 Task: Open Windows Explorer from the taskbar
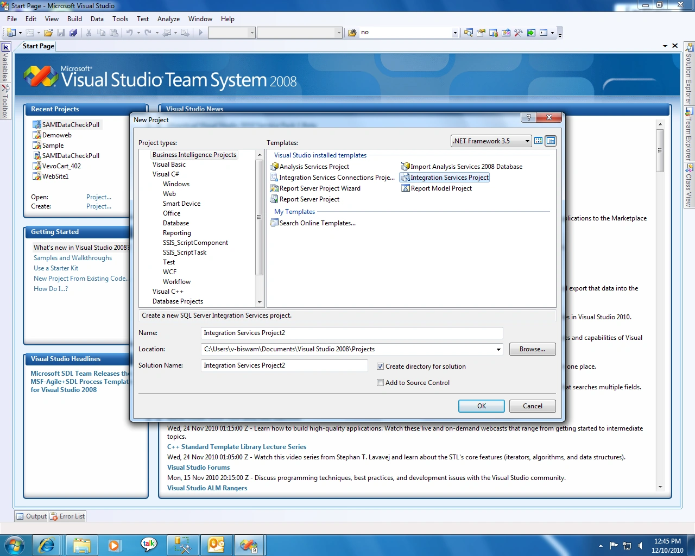82,545
